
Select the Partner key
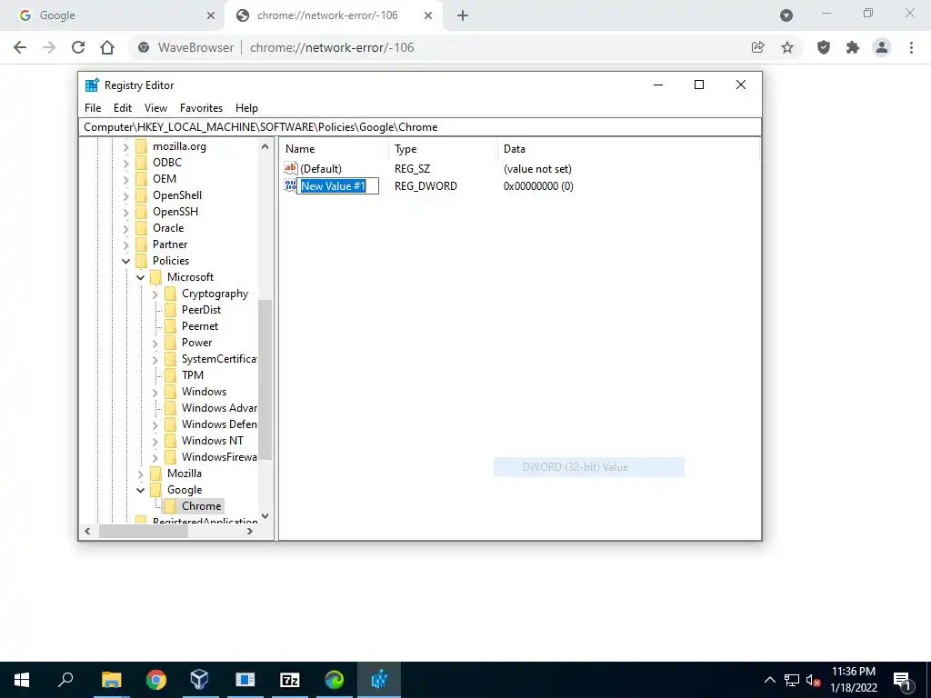[x=170, y=244]
